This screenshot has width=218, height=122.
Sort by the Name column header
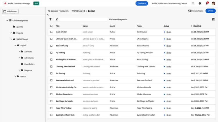coord(85,26)
